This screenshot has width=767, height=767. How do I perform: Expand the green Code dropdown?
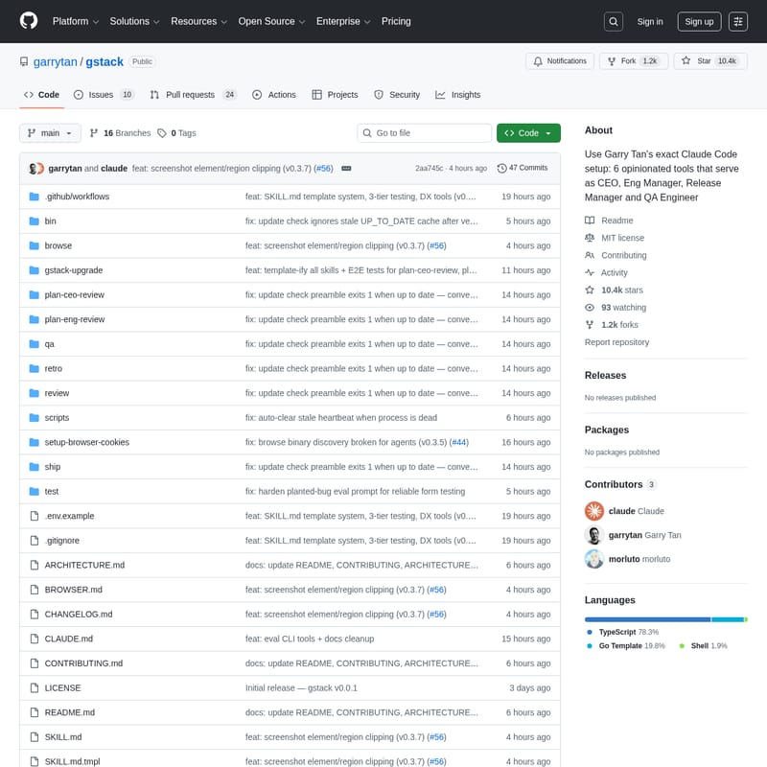click(528, 133)
